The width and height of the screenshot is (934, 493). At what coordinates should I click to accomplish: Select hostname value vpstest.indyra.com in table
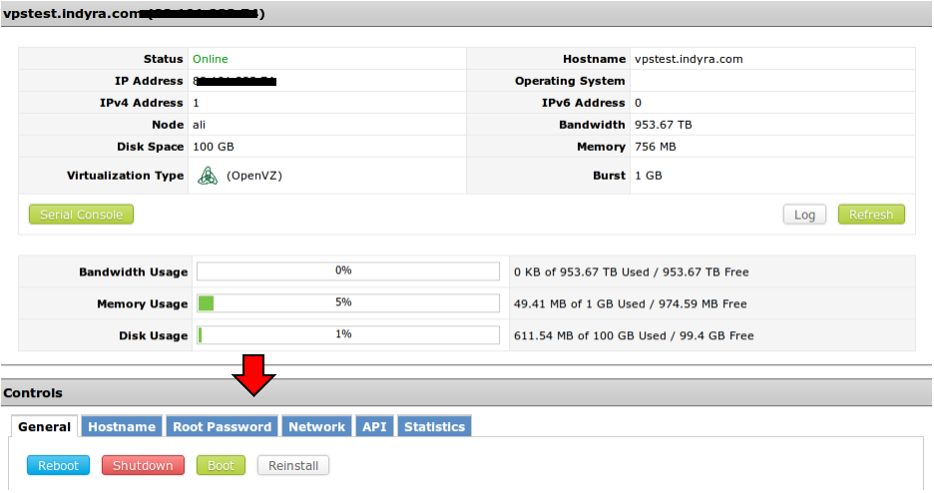689,59
